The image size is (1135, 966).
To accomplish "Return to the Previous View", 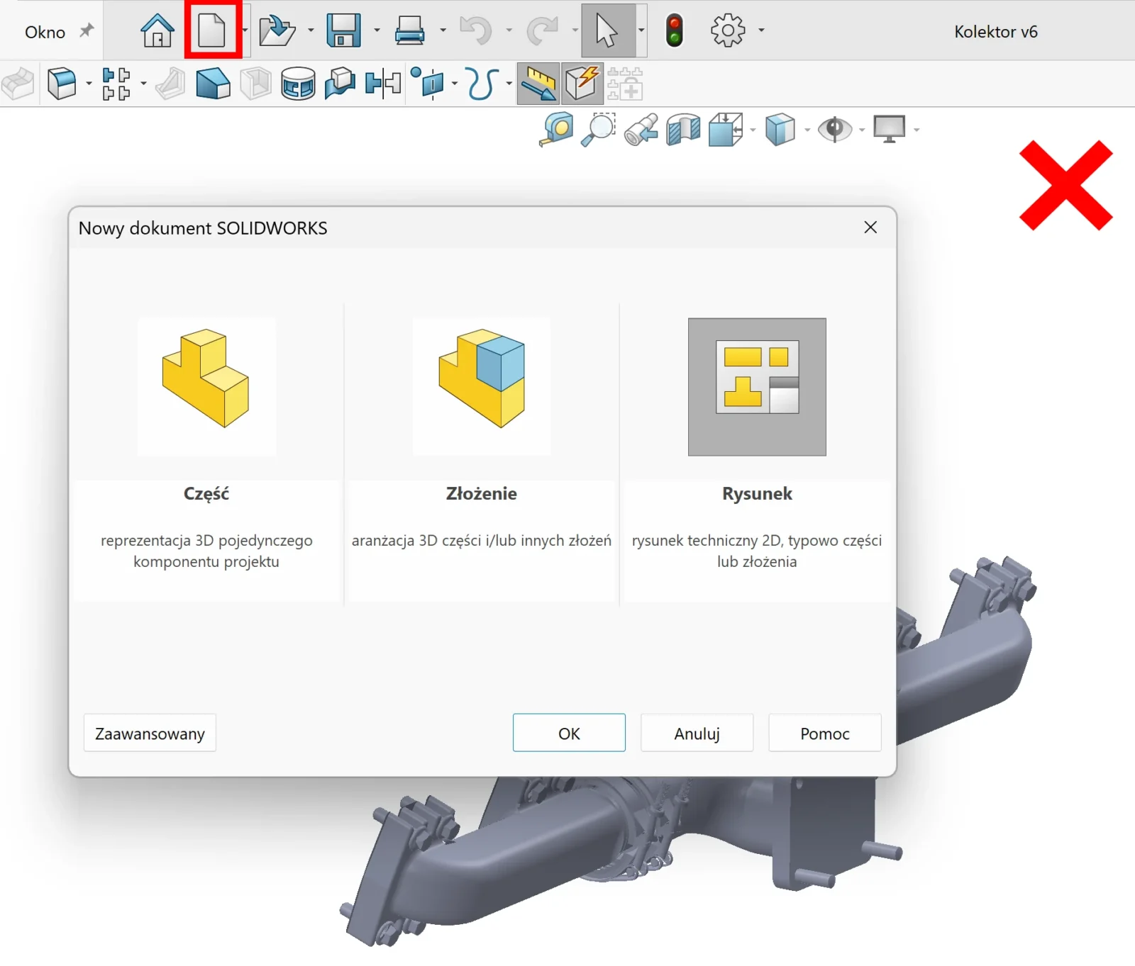I will click(641, 130).
